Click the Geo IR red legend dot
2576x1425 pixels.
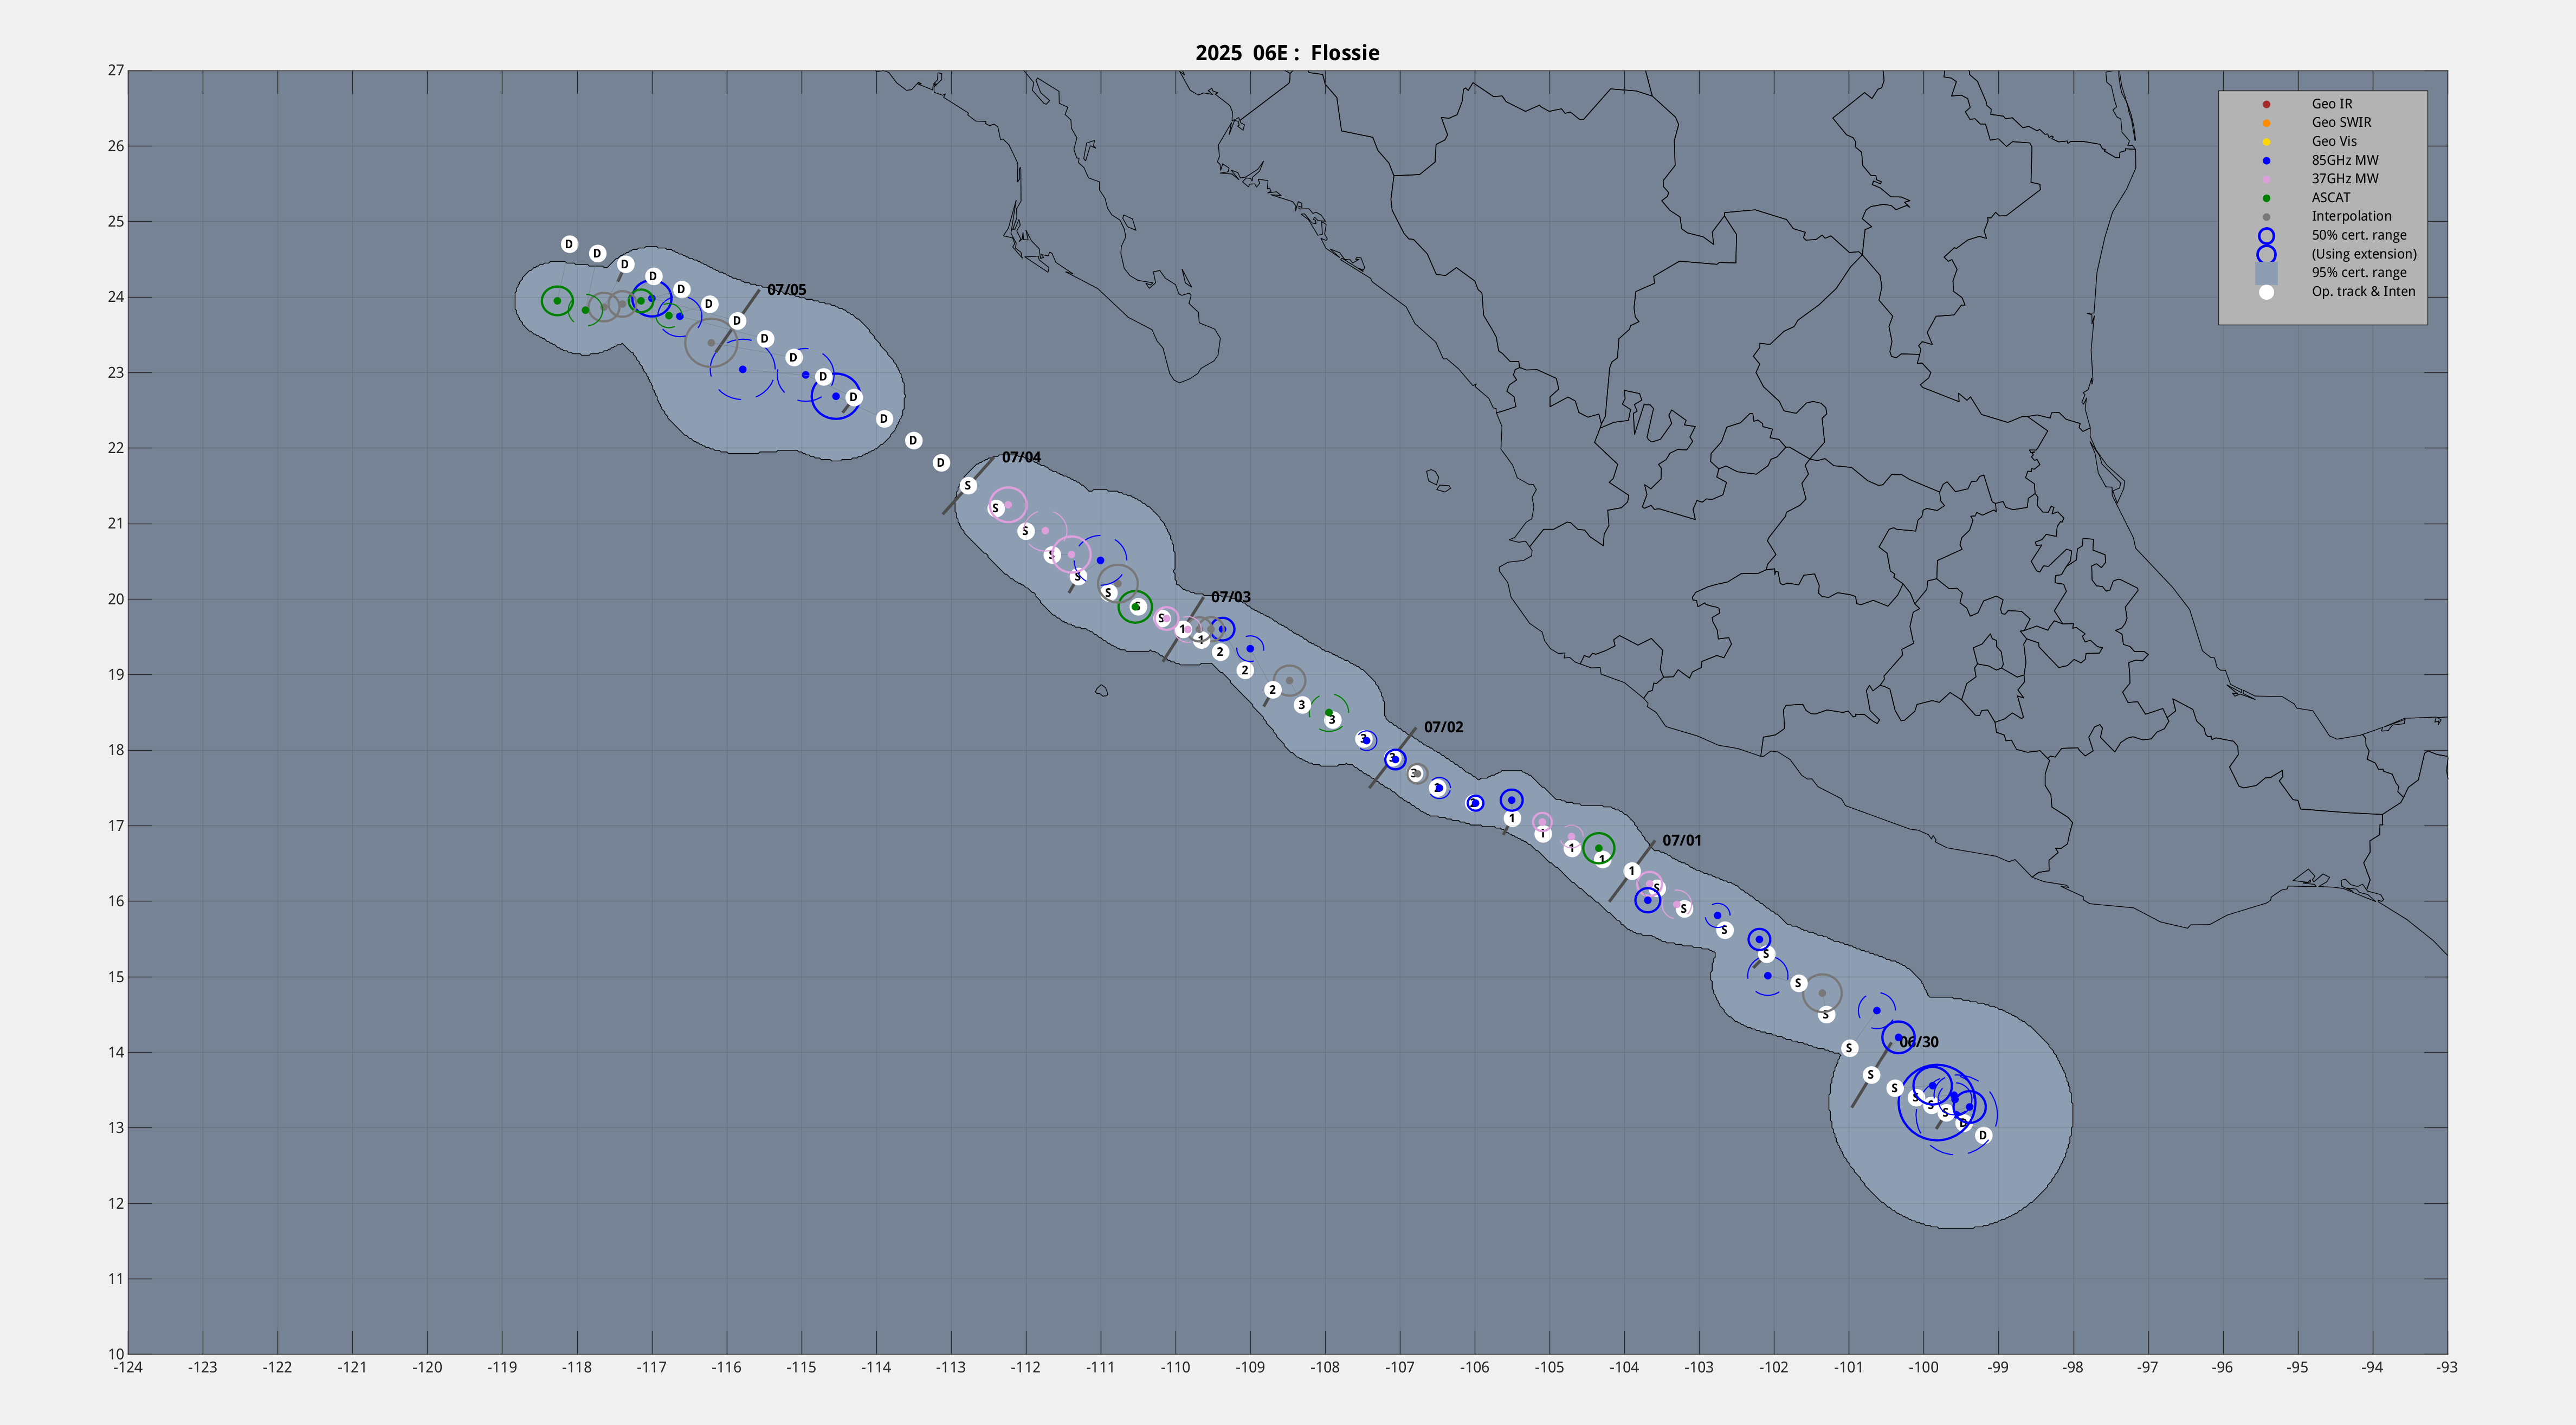coord(2266,104)
